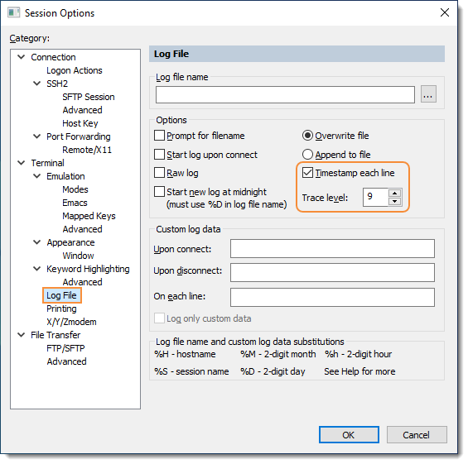Collapse the Connection tree node
Image resolution: width=468 pixels, height=464 pixels.
point(22,56)
